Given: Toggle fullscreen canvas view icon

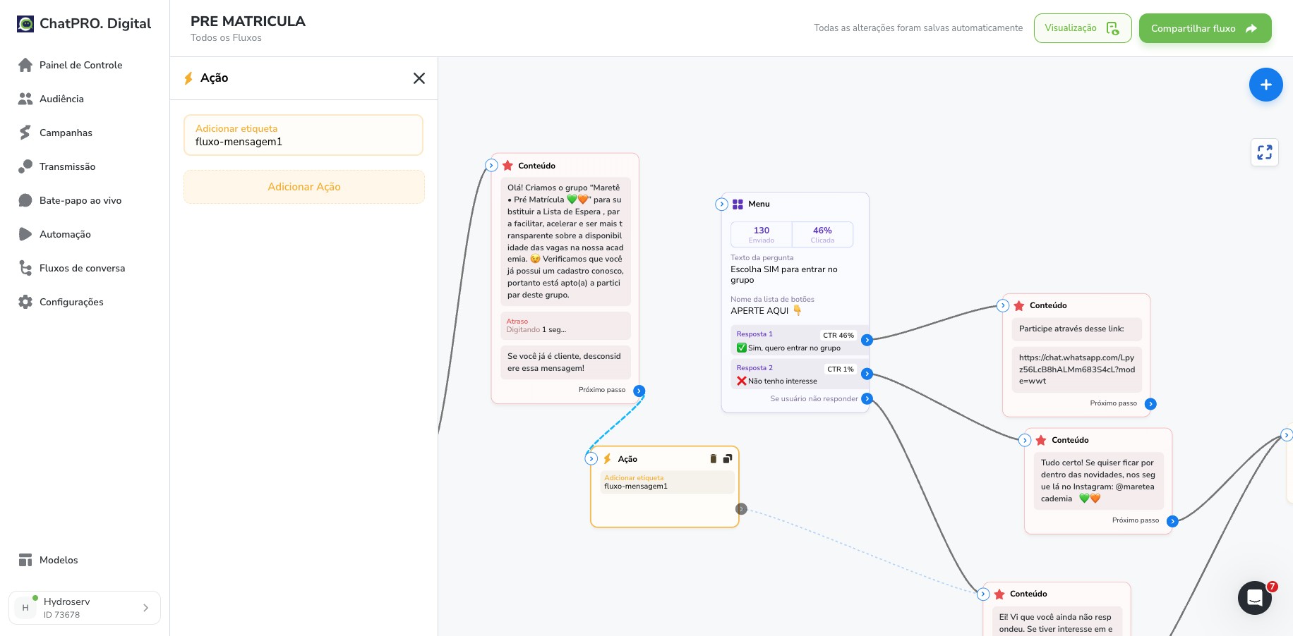Looking at the screenshot, I should (x=1265, y=152).
